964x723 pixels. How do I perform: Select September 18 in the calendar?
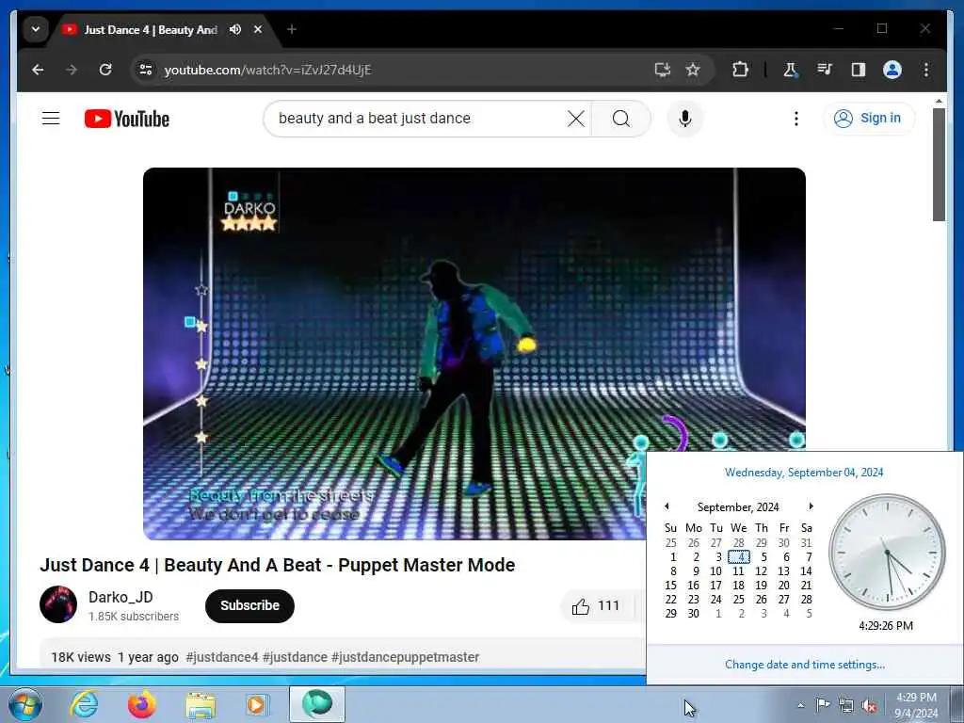(738, 586)
